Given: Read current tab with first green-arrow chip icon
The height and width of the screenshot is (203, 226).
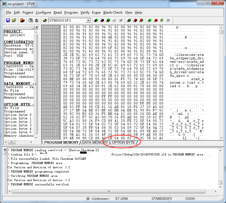Looking at the screenshot, I should click(x=96, y=21).
